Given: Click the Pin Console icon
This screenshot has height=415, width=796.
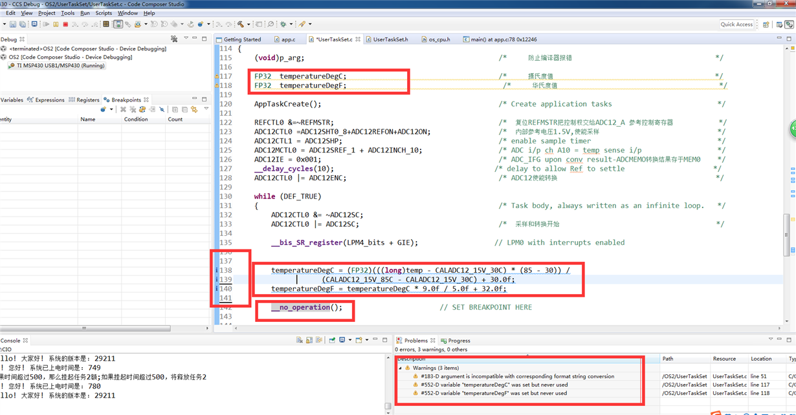Looking at the screenshot, I should pos(332,340).
